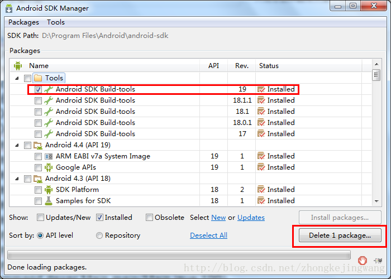
Task: Click the Done loading packages status text
Action: [x=47, y=267]
